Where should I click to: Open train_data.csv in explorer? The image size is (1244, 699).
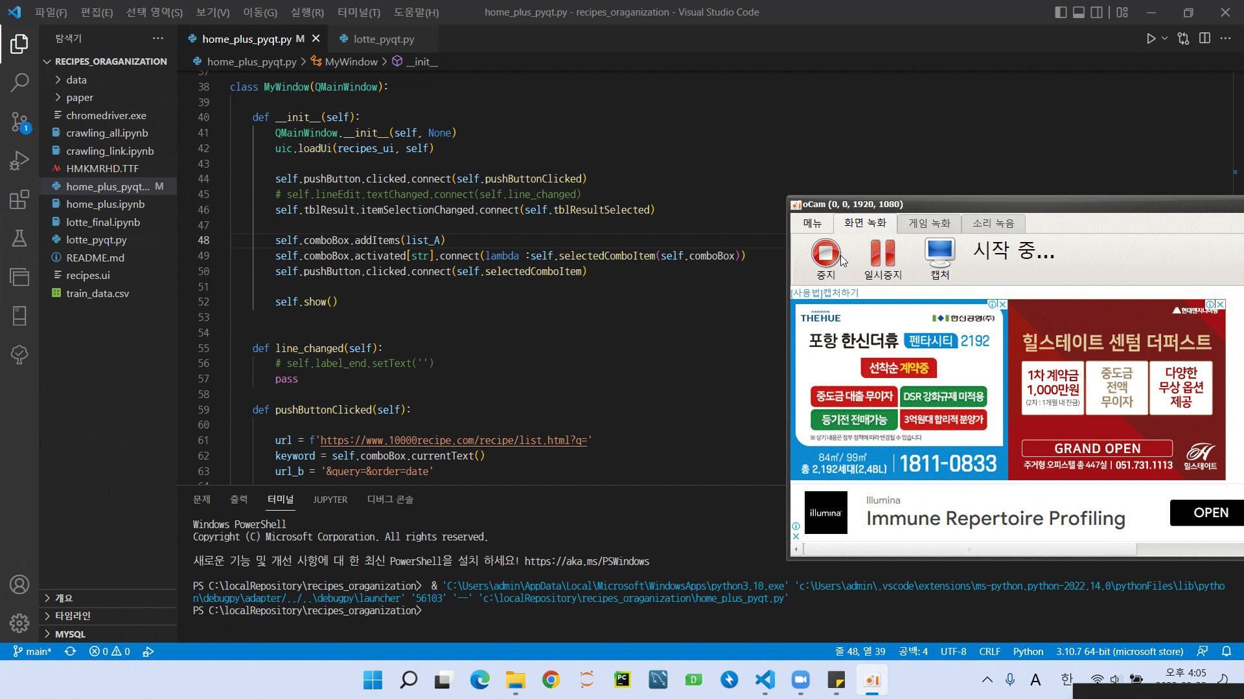coord(108,293)
